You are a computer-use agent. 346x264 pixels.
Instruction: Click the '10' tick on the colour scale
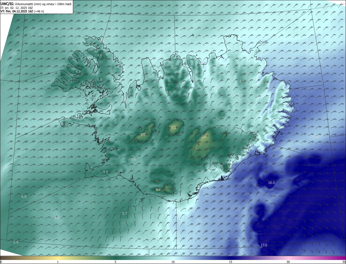(x=173, y=262)
